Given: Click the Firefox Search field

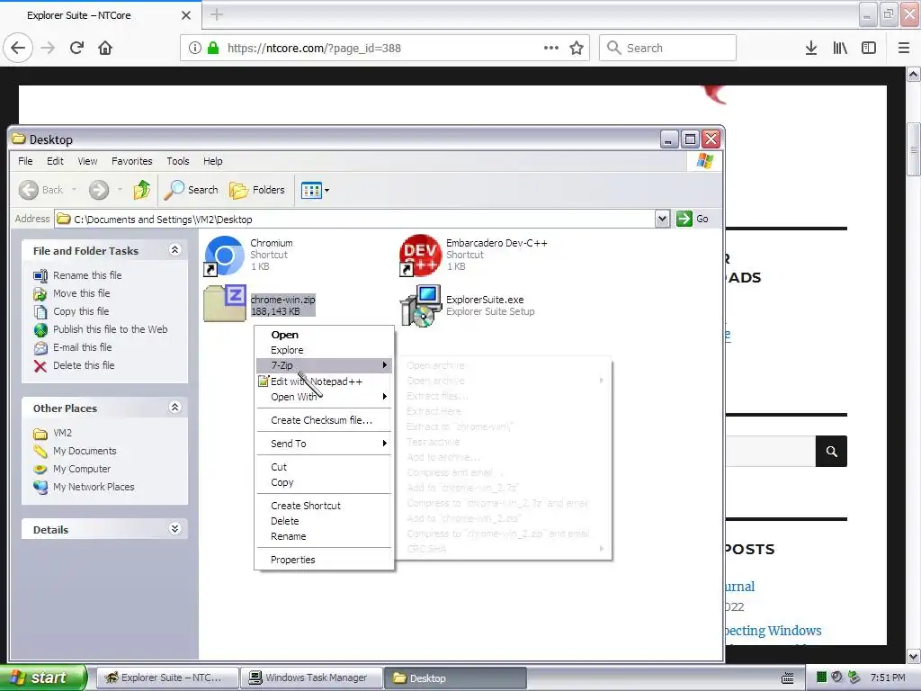Looking at the screenshot, I should (668, 48).
